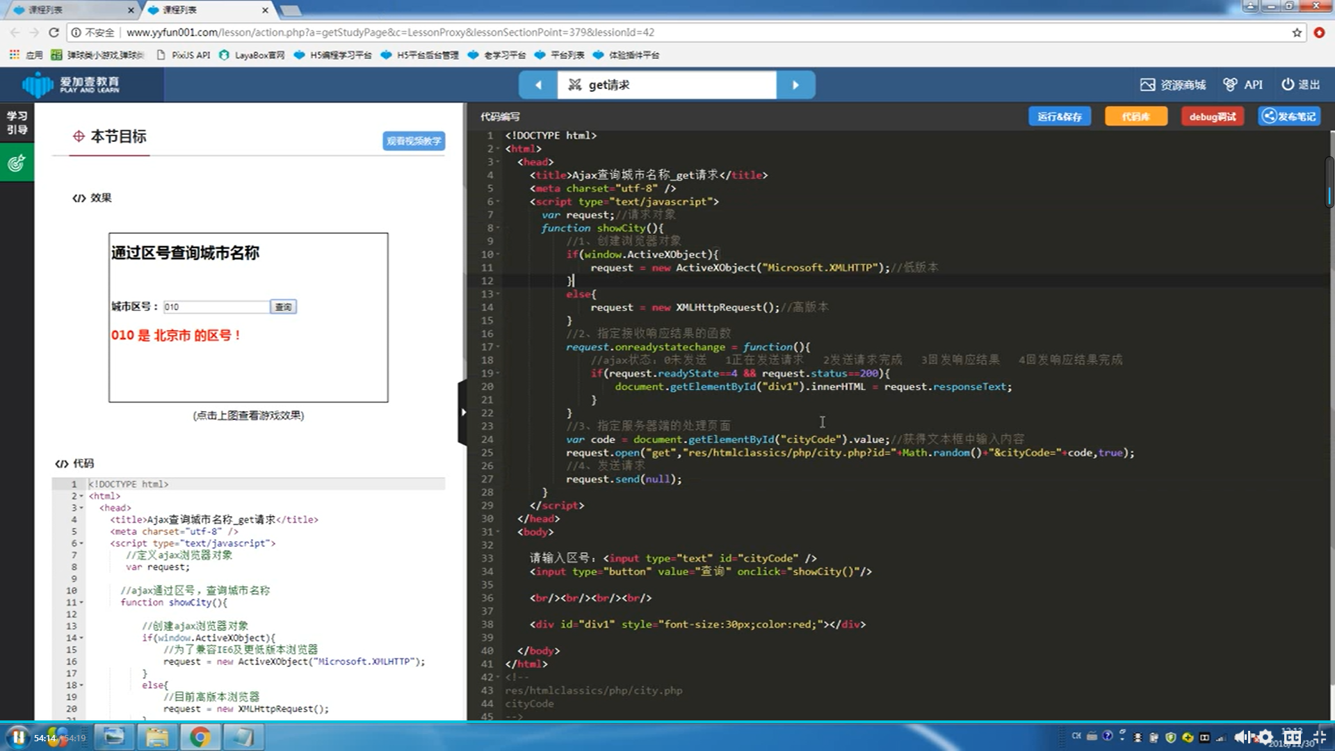The height and width of the screenshot is (751, 1335).
Task: Click the red result text 010 是 北京市 的区号
Action: coord(176,335)
